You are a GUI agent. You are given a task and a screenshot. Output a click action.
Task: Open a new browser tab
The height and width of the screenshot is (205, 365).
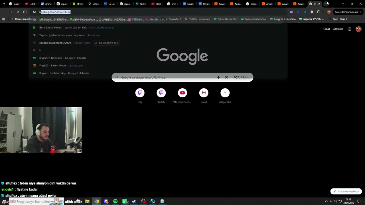[x=327, y=4]
